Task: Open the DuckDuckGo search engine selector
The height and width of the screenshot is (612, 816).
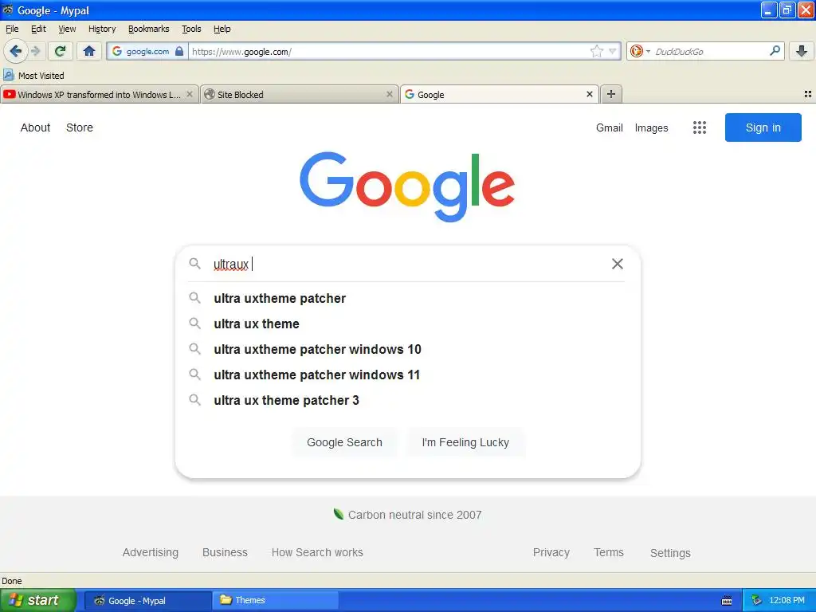Action: 640,51
